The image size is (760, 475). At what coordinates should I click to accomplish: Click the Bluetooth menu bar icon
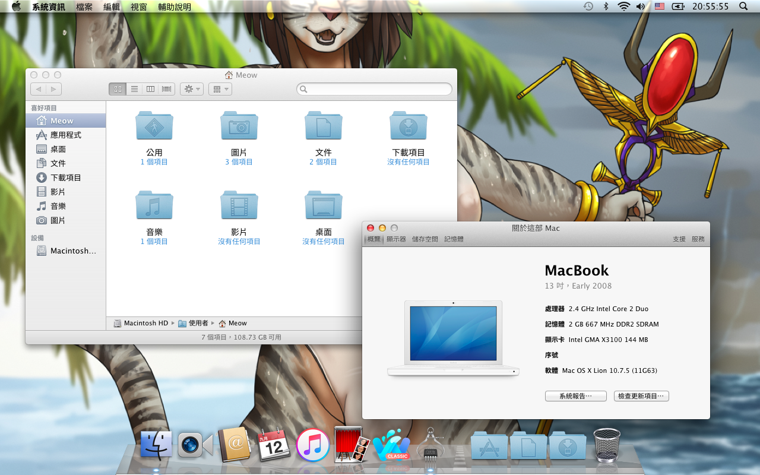click(x=606, y=7)
